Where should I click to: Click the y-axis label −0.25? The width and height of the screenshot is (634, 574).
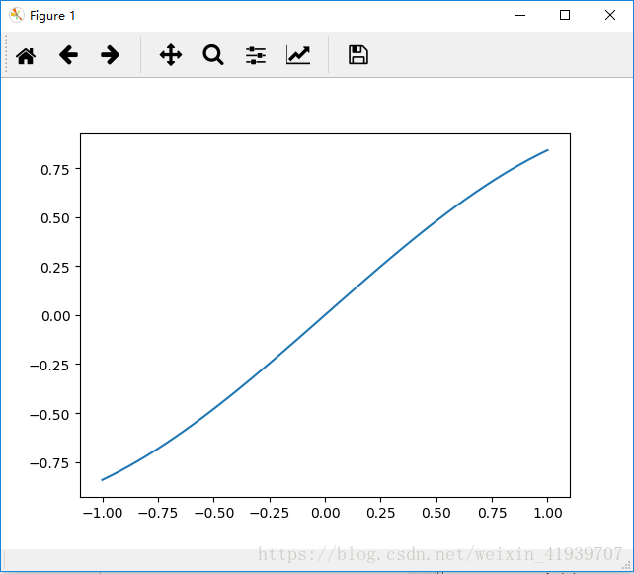point(49,366)
